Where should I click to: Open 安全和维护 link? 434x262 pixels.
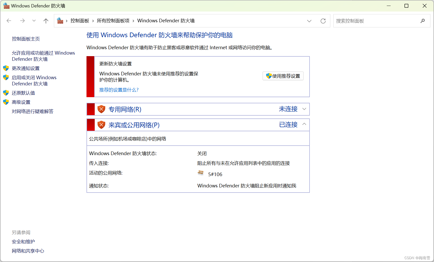23,242
